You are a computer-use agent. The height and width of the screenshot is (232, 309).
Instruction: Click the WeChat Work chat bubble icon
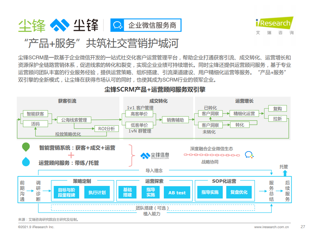click(118, 25)
